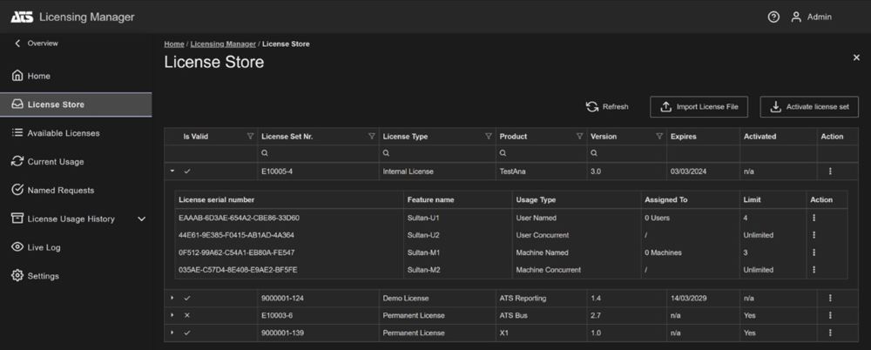The width and height of the screenshot is (871, 350).
Task: Expand the 9000001-124 Demo License row
Action: coord(172,299)
